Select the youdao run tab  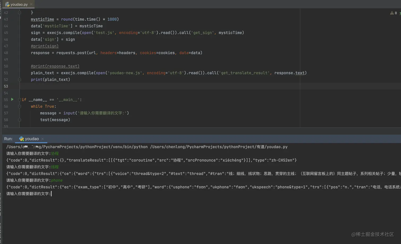32,139
